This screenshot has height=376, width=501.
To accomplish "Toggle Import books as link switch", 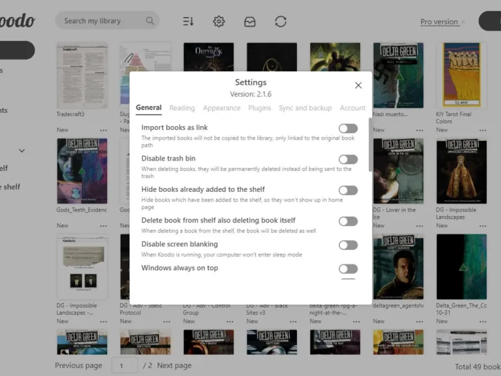I will [348, 128].
